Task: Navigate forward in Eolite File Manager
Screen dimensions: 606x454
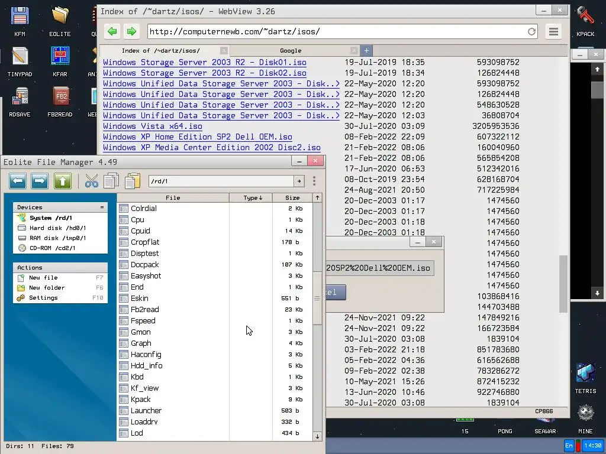Action: 40,181
